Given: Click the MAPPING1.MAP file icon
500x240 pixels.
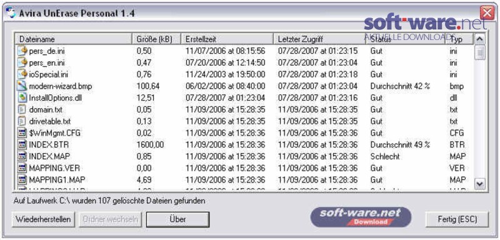Looking at the screenshot, I should pyautogui.click(x=22, y=180).
